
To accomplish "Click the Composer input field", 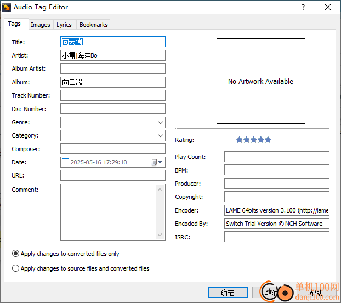I will coord(113,149).
